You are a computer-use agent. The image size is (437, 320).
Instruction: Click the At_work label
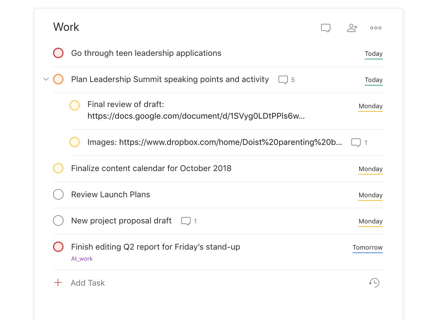(x=82, y=259)
